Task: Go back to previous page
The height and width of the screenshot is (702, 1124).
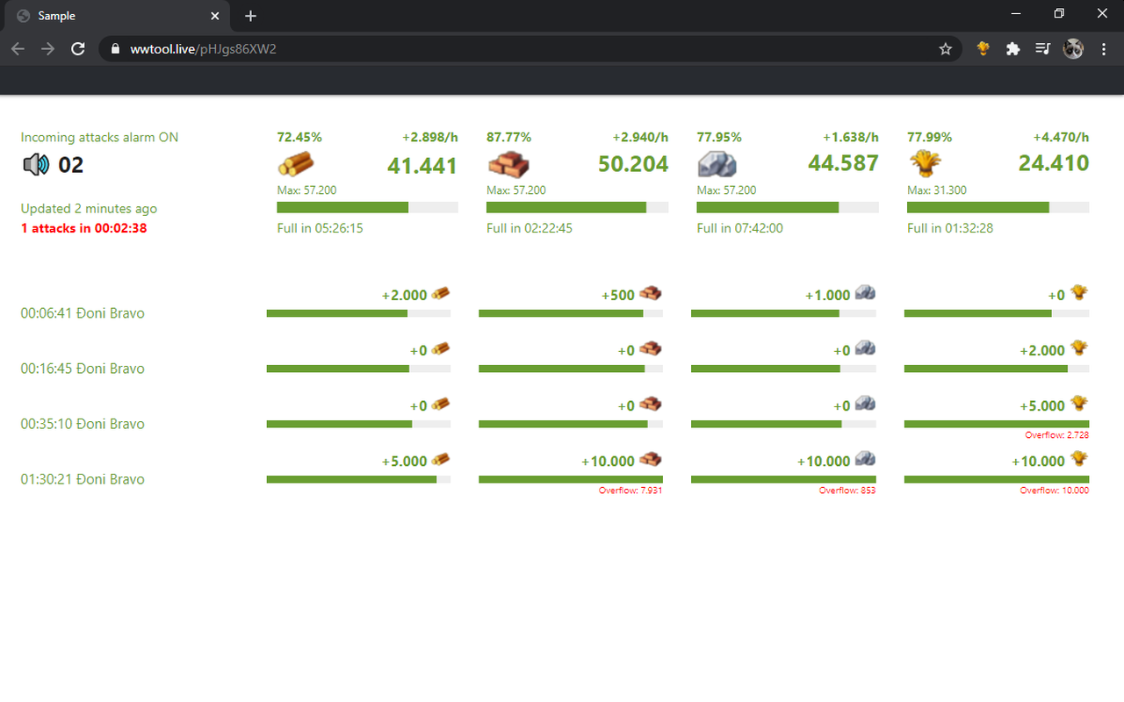Action: 18,49
